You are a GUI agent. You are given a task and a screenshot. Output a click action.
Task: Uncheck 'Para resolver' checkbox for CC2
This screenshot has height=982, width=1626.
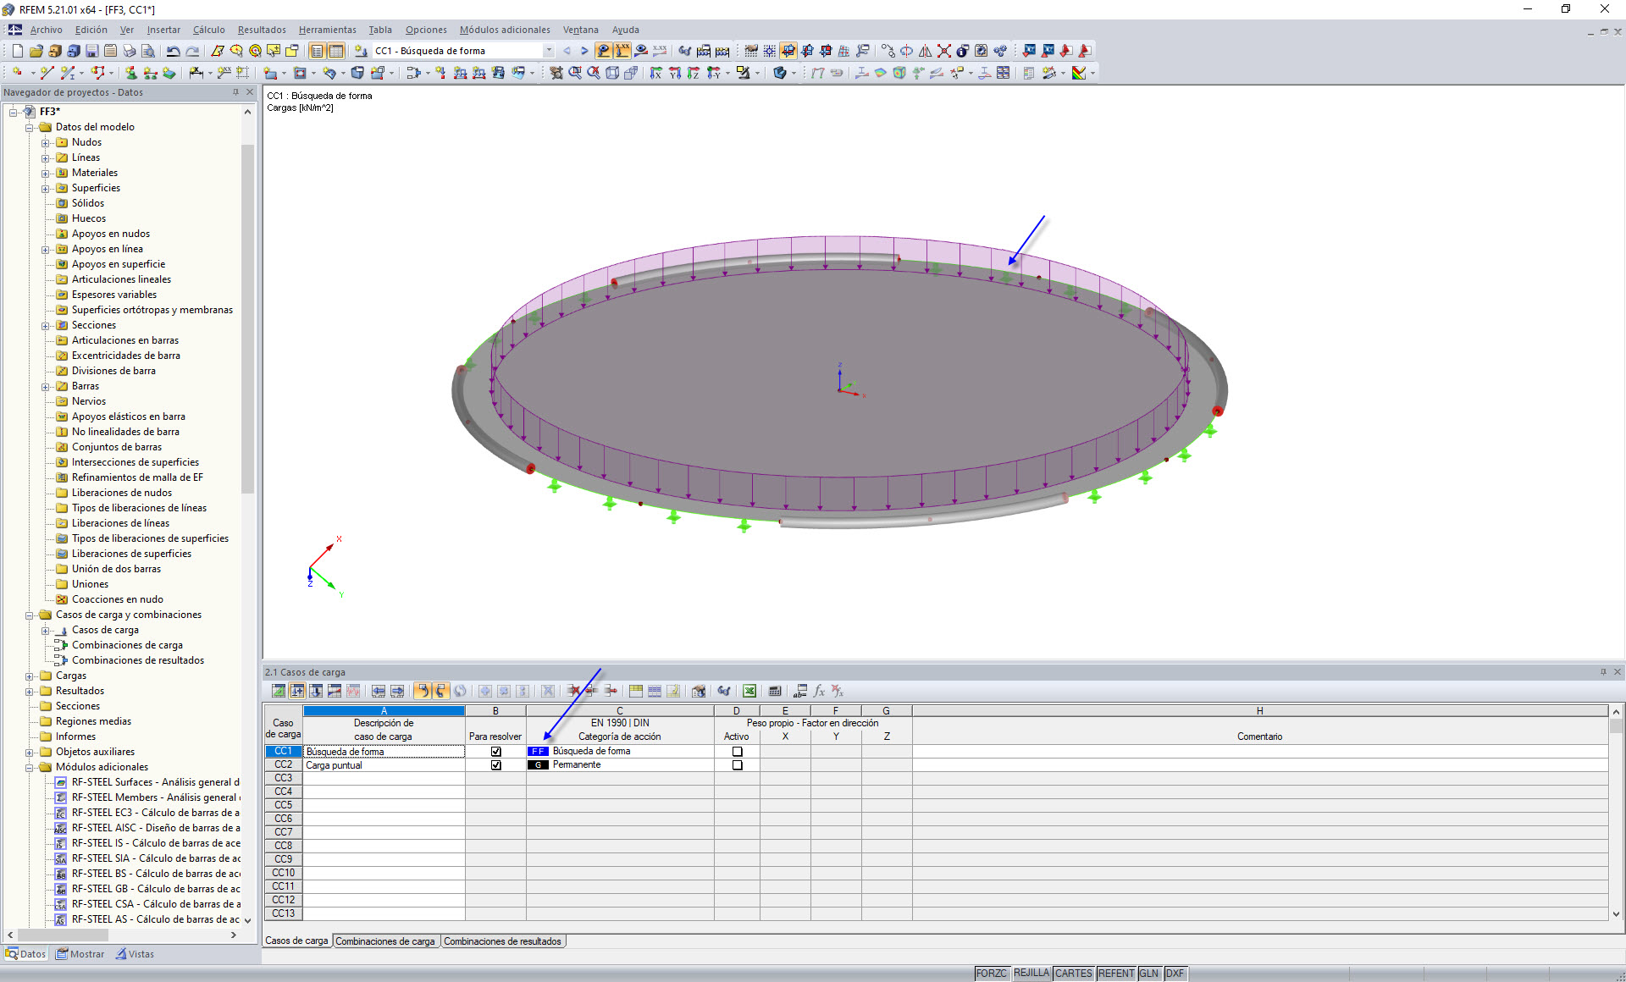click(x=495, y=765)
